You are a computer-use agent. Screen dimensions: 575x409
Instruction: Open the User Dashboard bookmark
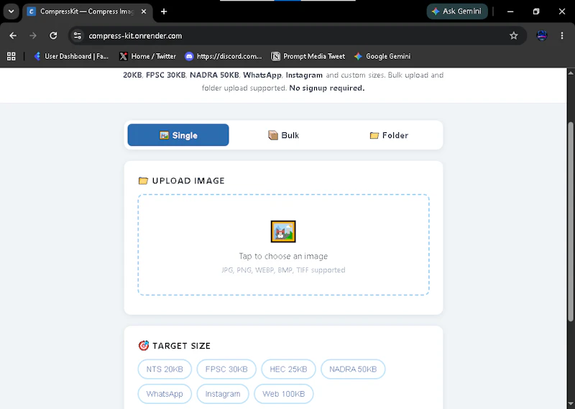point(70,56)
